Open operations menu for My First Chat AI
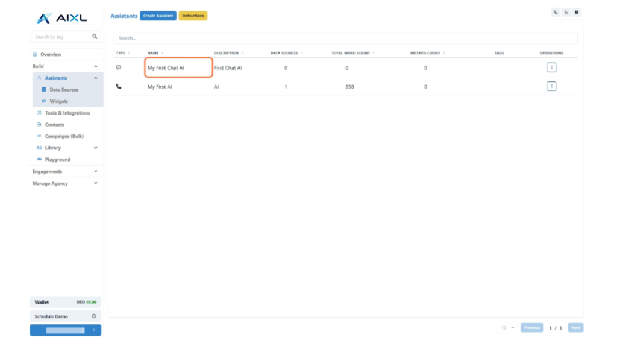Screen dimensions: 617x361 click(x=551, y=67)
